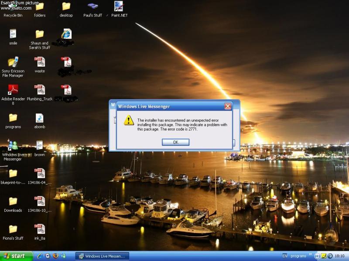
Task: Select the 'waste' image file icon
Action: click(x=40, y=65)
